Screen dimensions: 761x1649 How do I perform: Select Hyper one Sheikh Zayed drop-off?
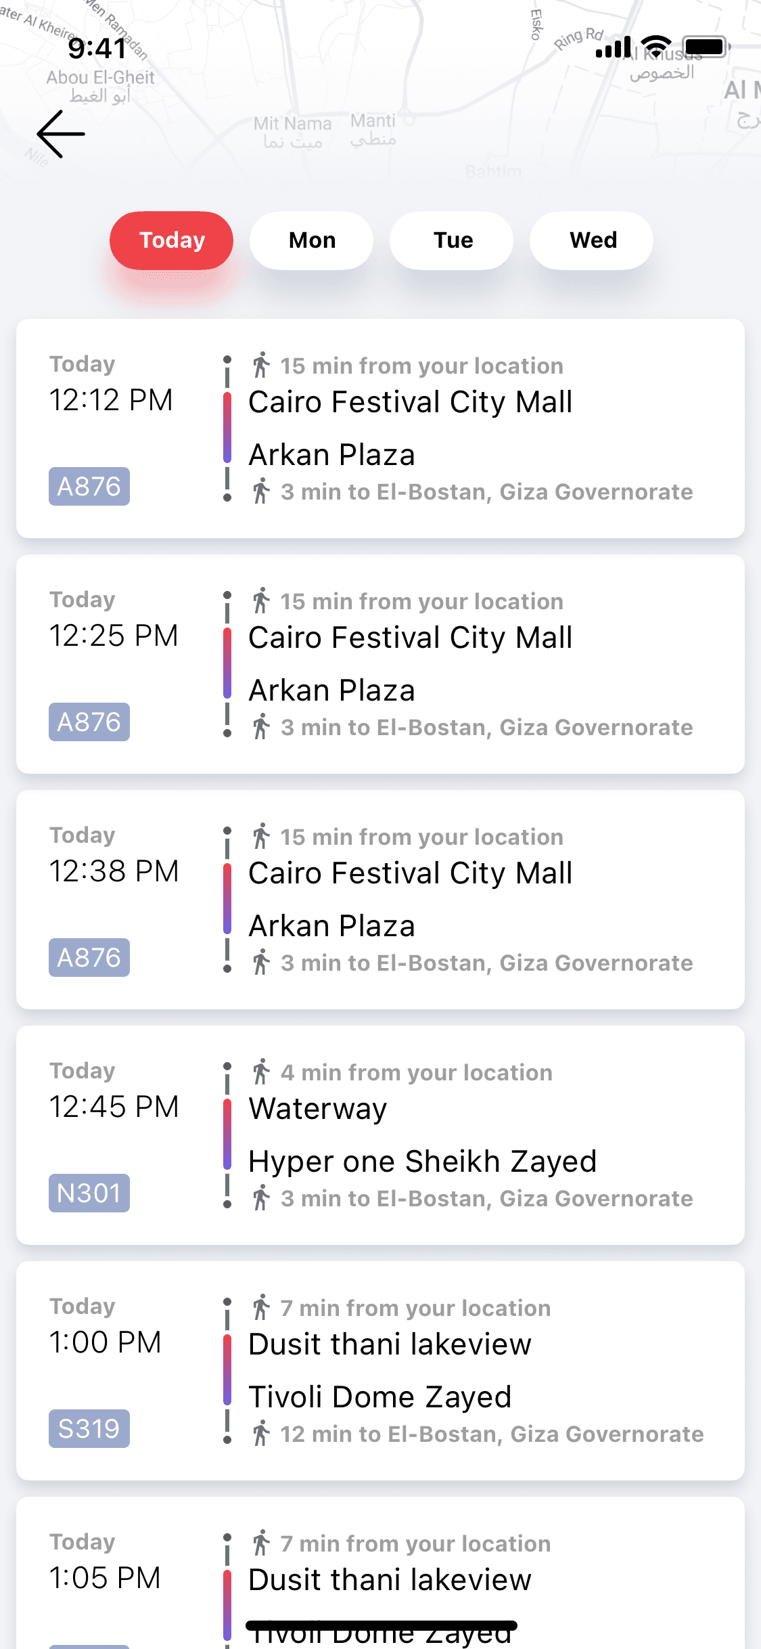(423, 1162)
